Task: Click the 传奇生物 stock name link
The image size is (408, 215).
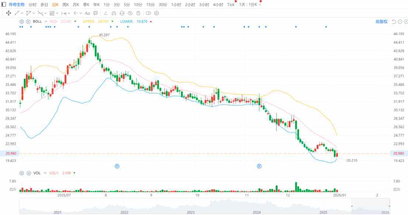Action: 17,5
